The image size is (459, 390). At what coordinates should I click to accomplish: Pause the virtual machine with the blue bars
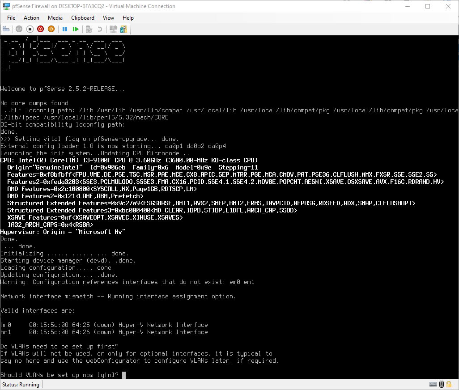click(x=65, y=29)
